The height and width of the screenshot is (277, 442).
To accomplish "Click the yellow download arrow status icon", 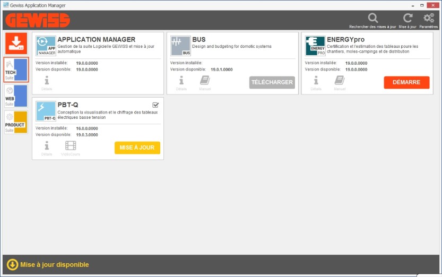I will 12,265.
